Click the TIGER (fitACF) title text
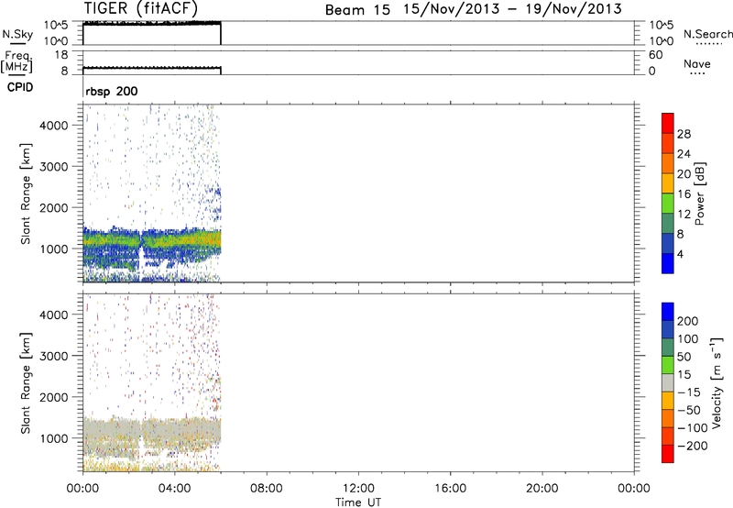Screen dimensions: 733x508 point(141,8)
